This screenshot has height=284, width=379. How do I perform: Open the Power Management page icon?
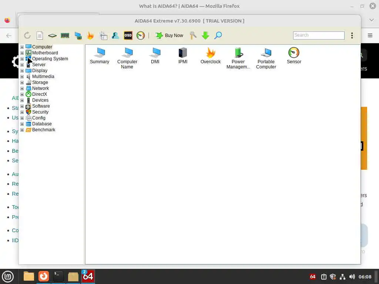coord(238,58)
